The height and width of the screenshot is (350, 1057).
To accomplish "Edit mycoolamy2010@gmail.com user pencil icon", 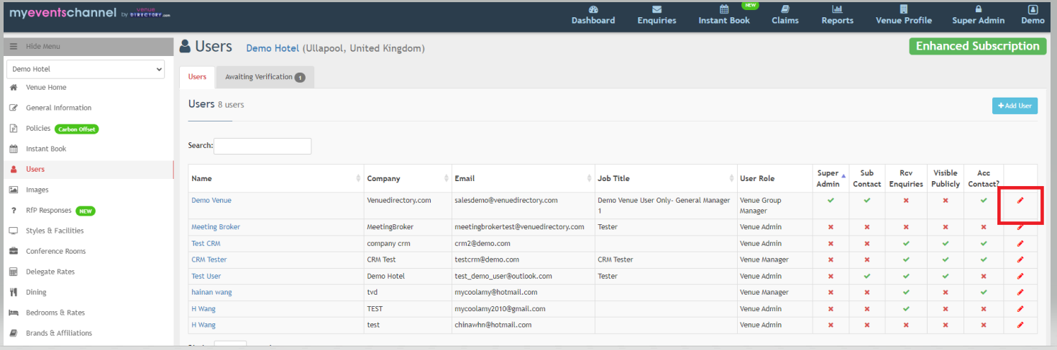I will pos(1020,309).
